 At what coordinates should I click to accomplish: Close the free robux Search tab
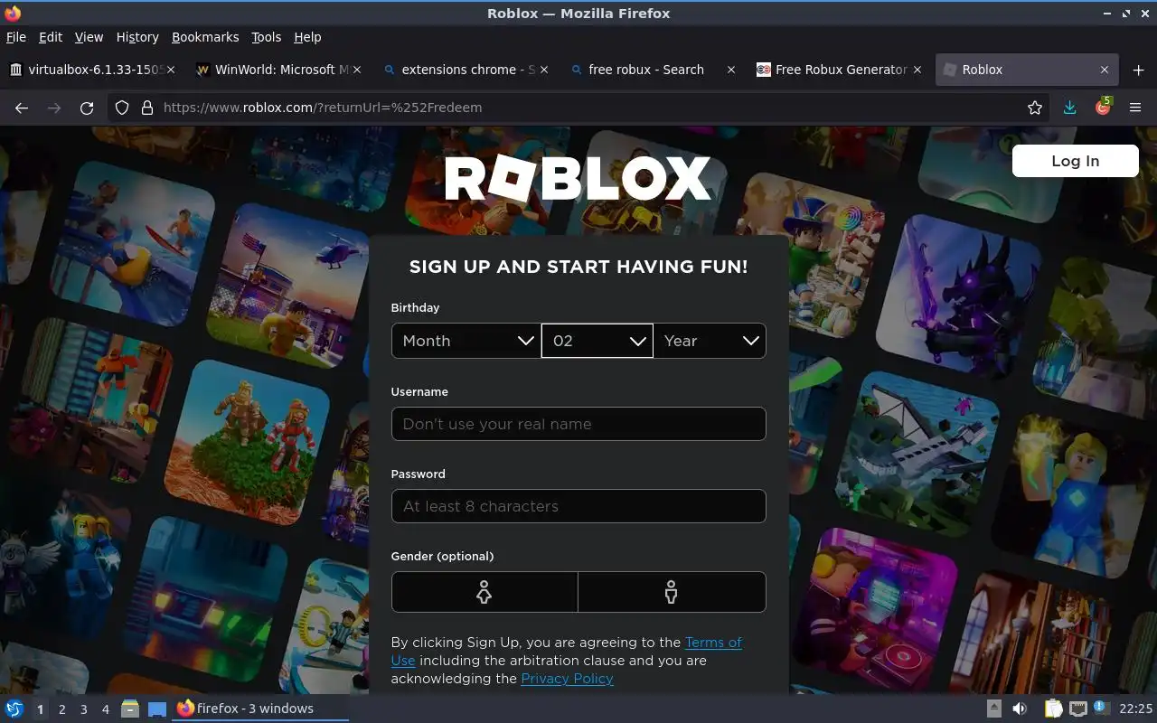click(x=731, y=70)
